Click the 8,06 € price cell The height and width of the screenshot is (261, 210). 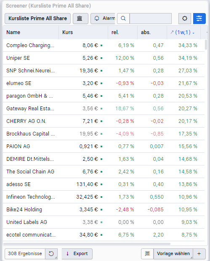(x=90, y=45)
